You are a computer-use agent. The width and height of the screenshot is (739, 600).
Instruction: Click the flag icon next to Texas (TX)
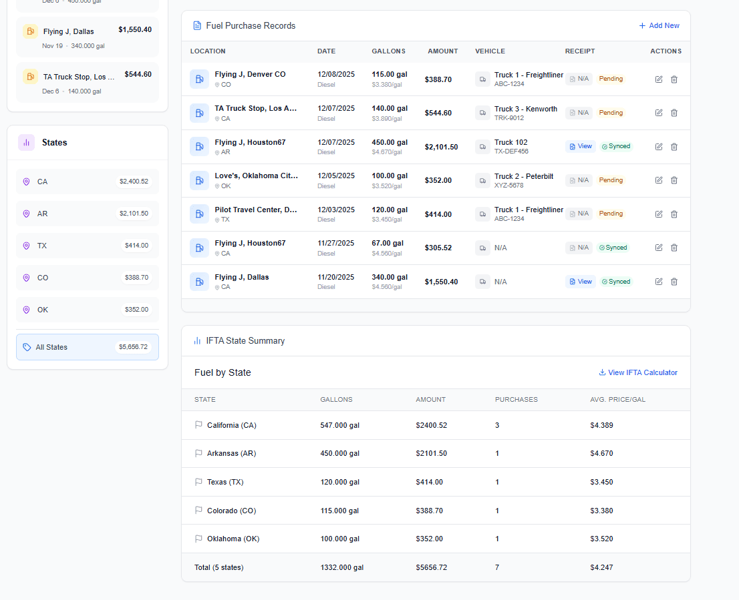pos(197,482)
